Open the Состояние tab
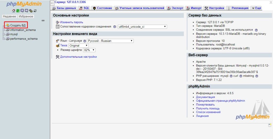The image size is (273, 139). pos(102,8)
